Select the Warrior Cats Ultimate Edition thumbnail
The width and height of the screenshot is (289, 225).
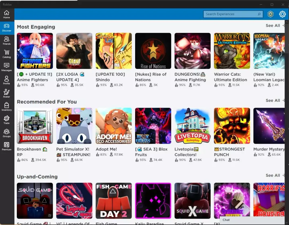pyautogui.click(x=232, y=51)
